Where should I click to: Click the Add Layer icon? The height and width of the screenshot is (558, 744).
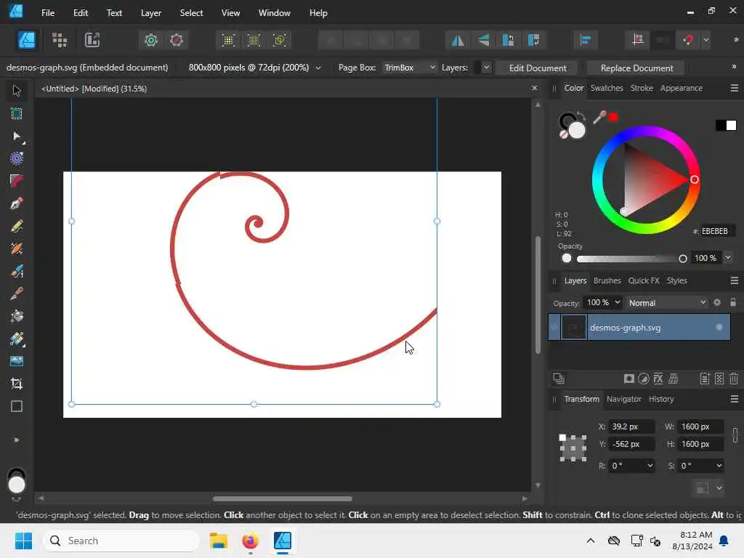point(705,379)
